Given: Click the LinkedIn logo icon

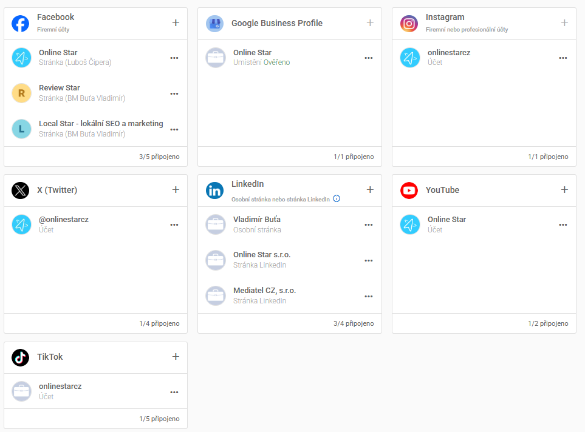Looking at the screenshot, I should tap(215, 191).
